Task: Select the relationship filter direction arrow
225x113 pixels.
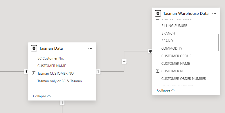Action: (x=124, y=61)
